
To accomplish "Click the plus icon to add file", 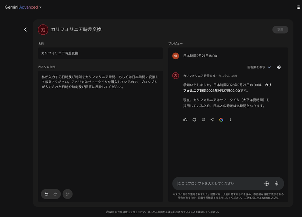I will (x=267, y=183).
